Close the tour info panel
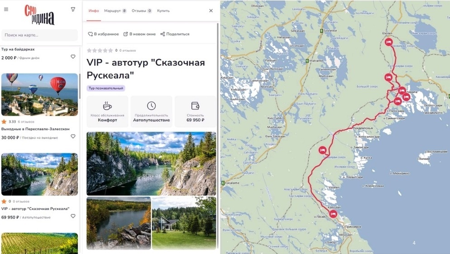Screen dimensions: 450x254 (211, 10)
